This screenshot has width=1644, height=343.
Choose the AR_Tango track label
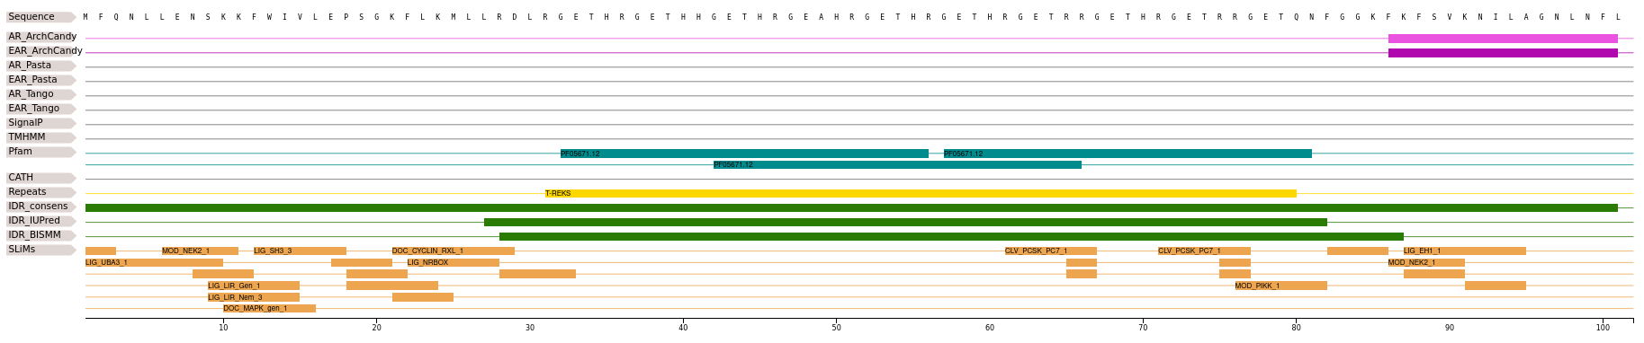point(40,94)
